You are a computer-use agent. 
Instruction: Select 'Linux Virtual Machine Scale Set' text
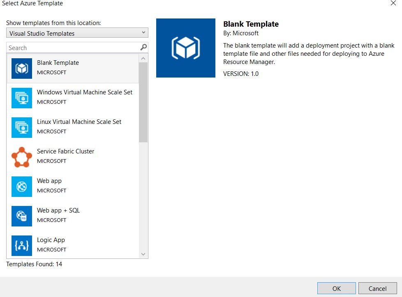click(x=79, y=122)
